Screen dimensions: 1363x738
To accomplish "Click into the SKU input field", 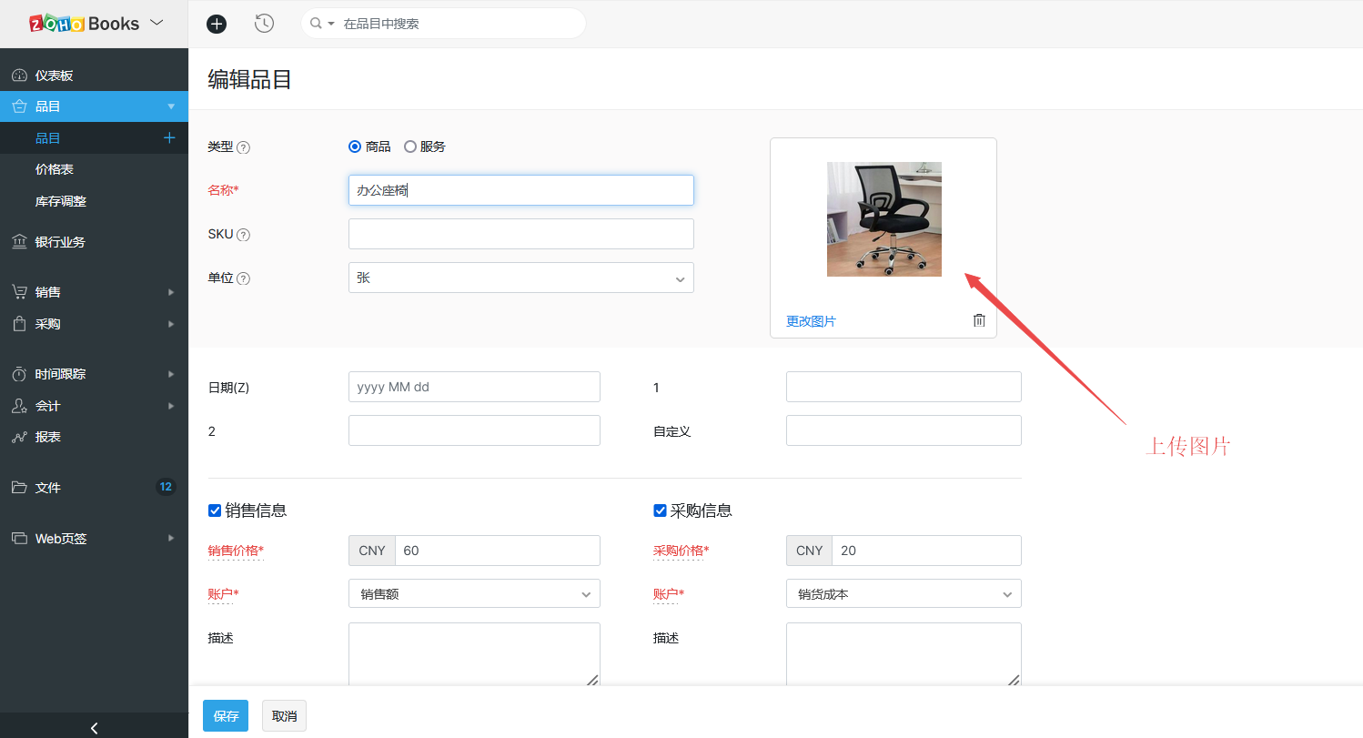I will coord(520,234).
